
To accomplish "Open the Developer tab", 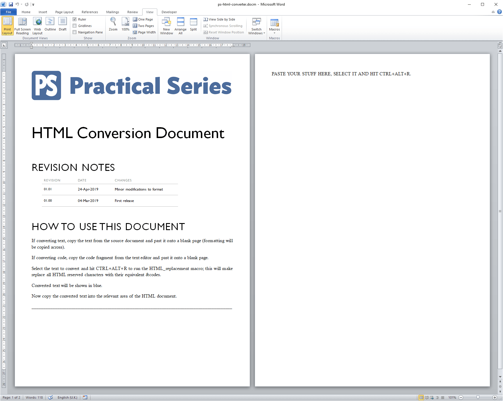I will (169, 12).
